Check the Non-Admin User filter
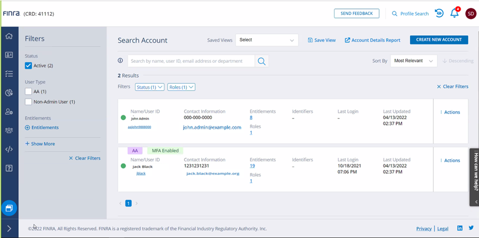The height and width of the screenshot is (238, 479). [x=29, y=102]
